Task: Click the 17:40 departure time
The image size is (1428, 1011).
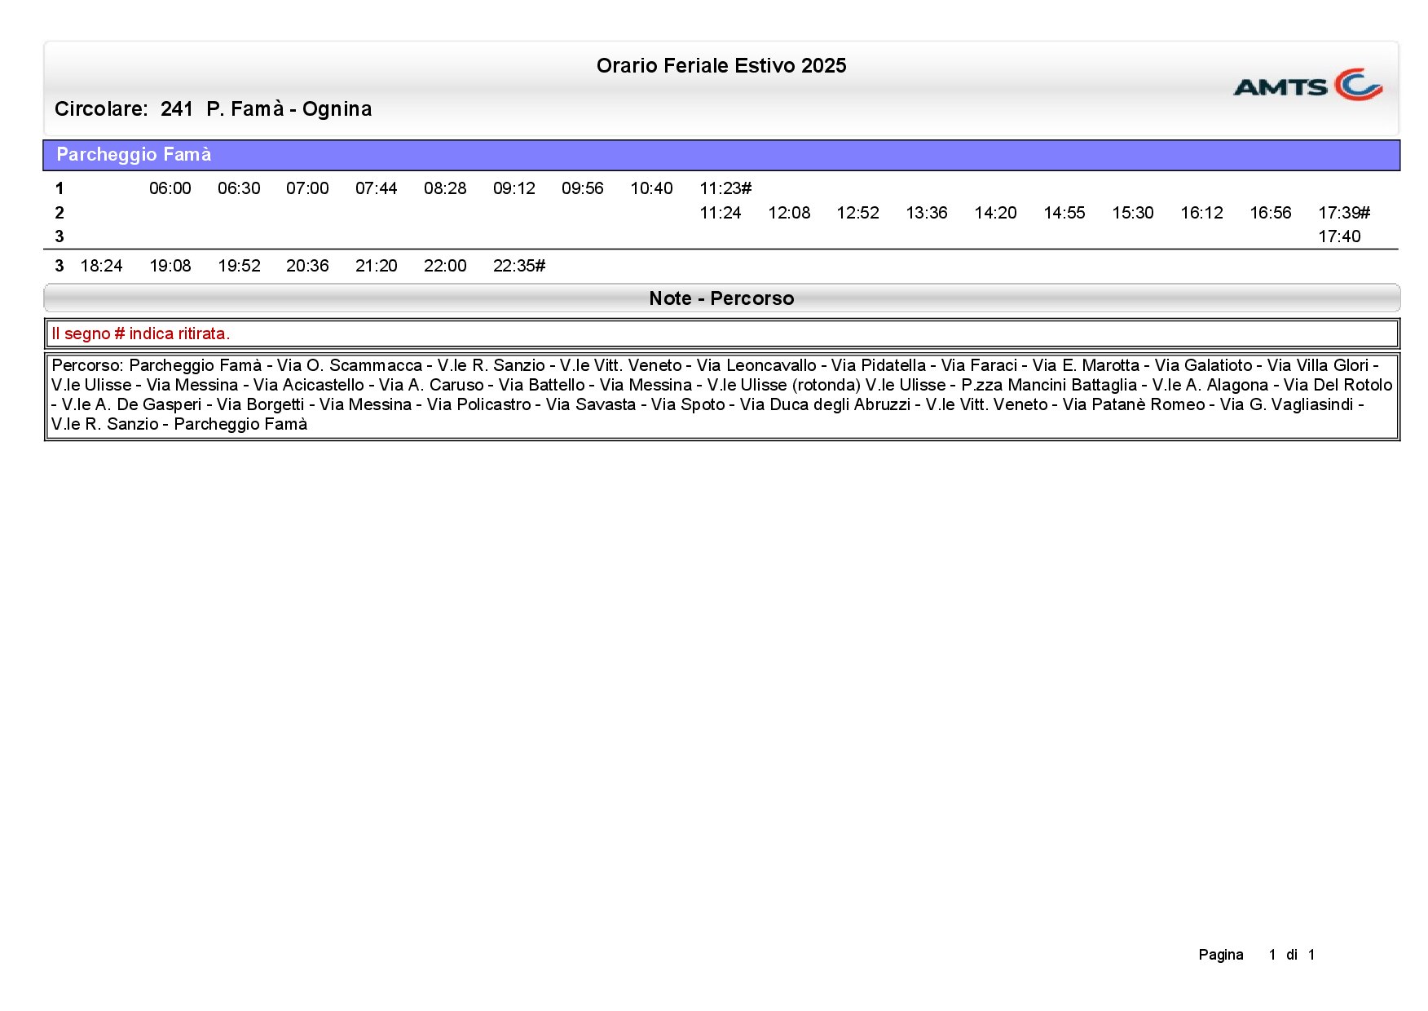Action: [1339, 236]
